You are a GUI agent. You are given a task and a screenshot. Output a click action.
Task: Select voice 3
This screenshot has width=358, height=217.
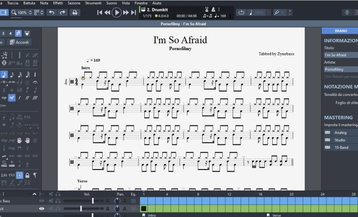pyautogui.click(x=3, y=34)
